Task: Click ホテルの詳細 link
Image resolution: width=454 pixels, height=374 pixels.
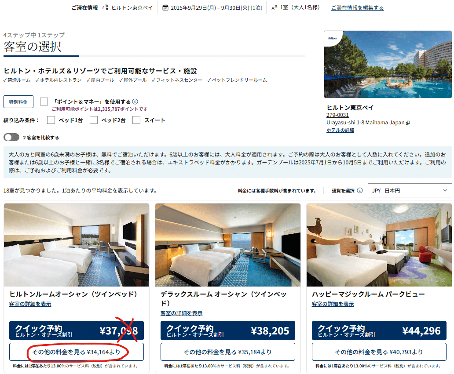Action: point(340,130)
